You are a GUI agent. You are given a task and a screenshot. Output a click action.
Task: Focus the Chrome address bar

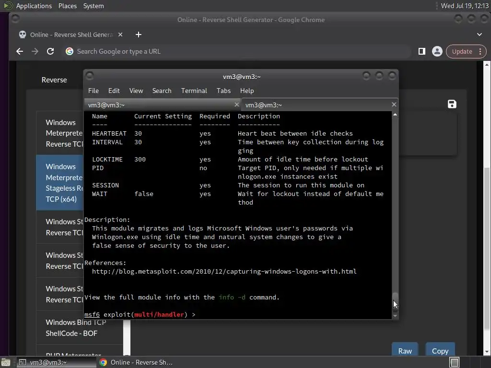[x=238, y=51]
